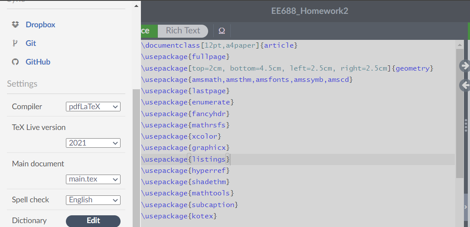This screenshot has width=470, height=227.
Task: Click the mathtools package line
Action: [x=187, y=194]
